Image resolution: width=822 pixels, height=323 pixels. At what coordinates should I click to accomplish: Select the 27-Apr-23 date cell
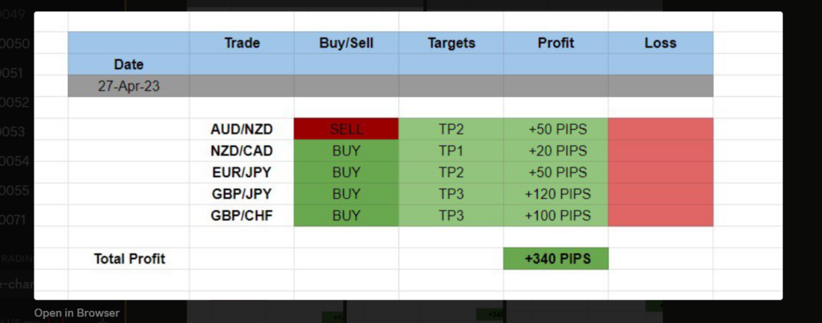129,86
